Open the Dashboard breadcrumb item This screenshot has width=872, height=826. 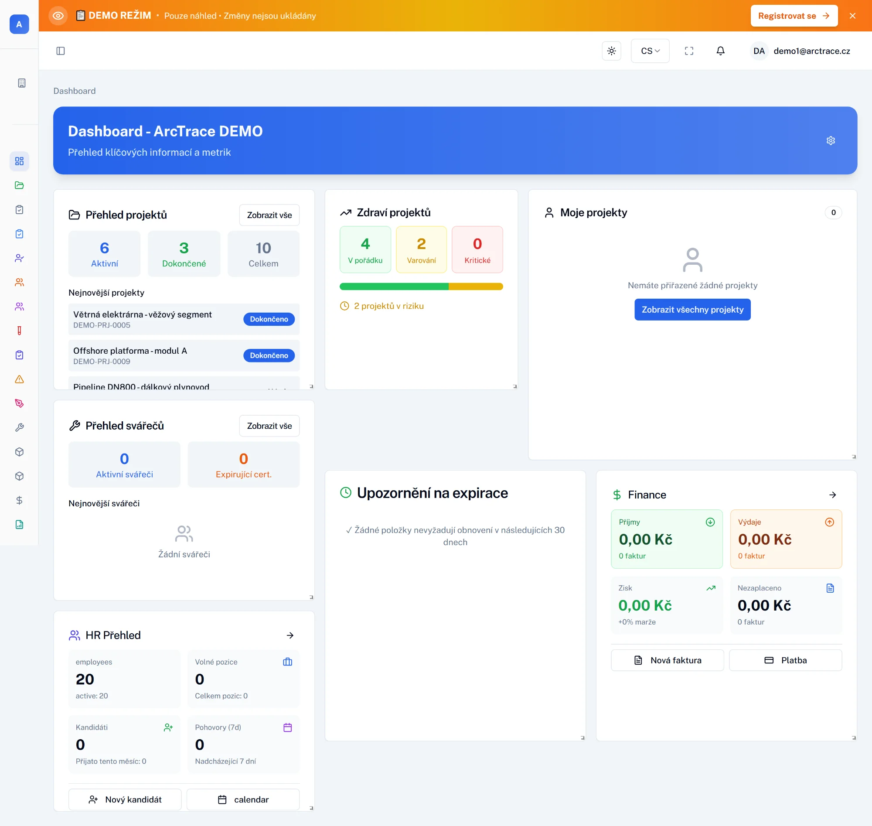pos(75,91)
